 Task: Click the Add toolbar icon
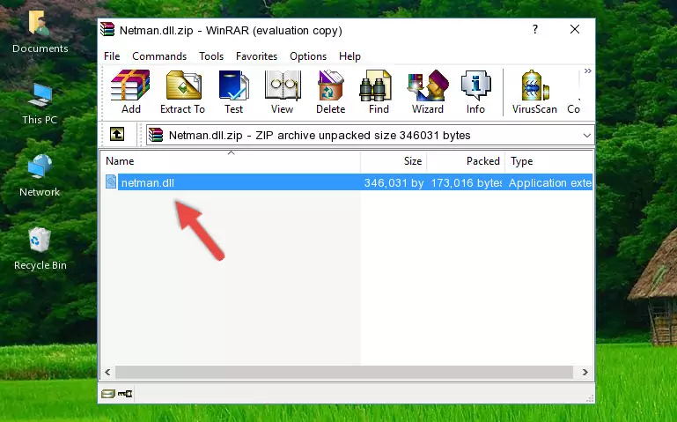click(x=130, y=92)
